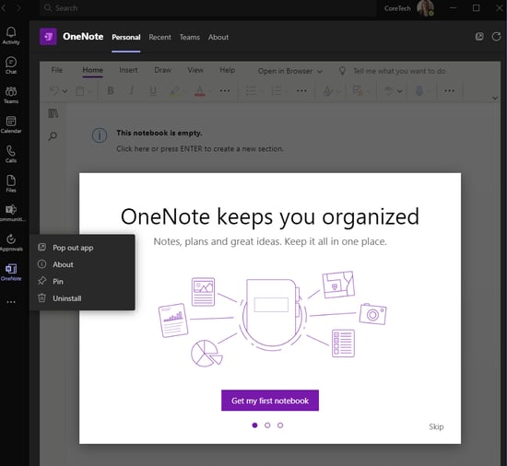Open the Activity feed in the sidebar
Viewport: 507px width, 466px height.
[11, 36]
